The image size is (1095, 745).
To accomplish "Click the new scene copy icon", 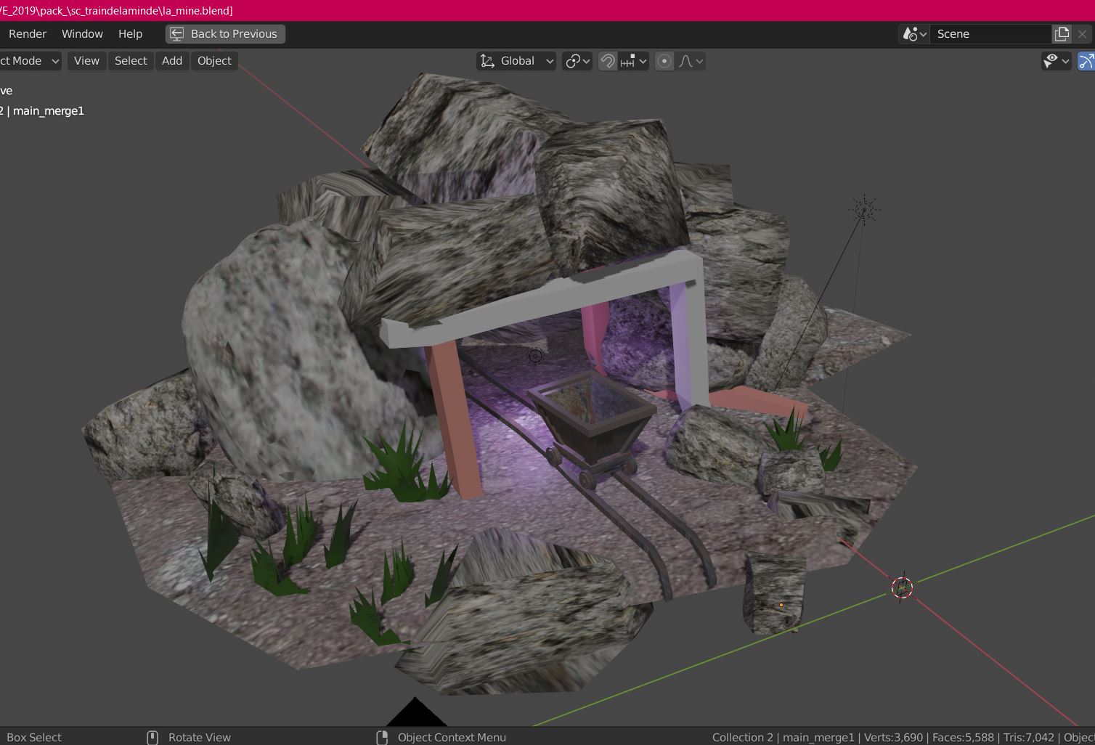I will point(1062,34).
